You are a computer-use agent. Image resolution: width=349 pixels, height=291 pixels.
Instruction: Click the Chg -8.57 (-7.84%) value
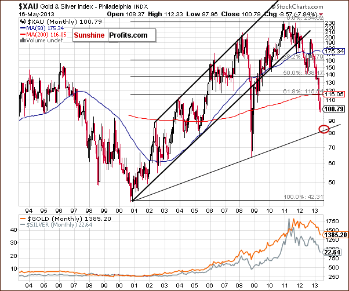point(291,14)
